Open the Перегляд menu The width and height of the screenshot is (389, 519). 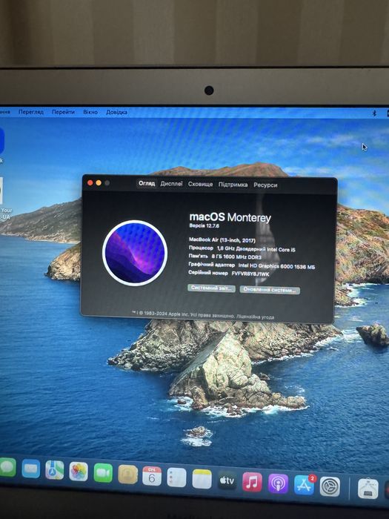coord(31,112)
